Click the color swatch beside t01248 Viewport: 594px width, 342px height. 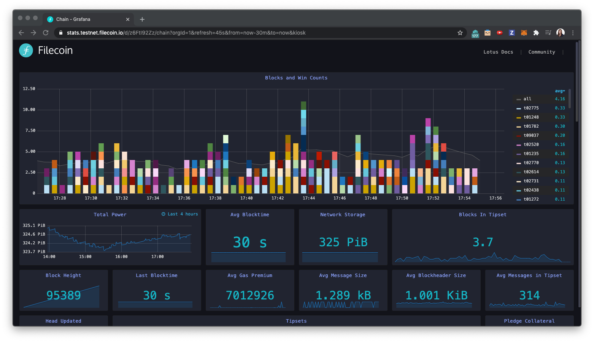click(x=519, y=117)
